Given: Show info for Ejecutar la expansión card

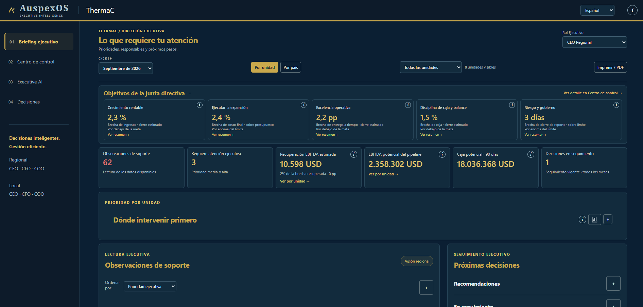Looking at the screenshot, I should [303, 105].
